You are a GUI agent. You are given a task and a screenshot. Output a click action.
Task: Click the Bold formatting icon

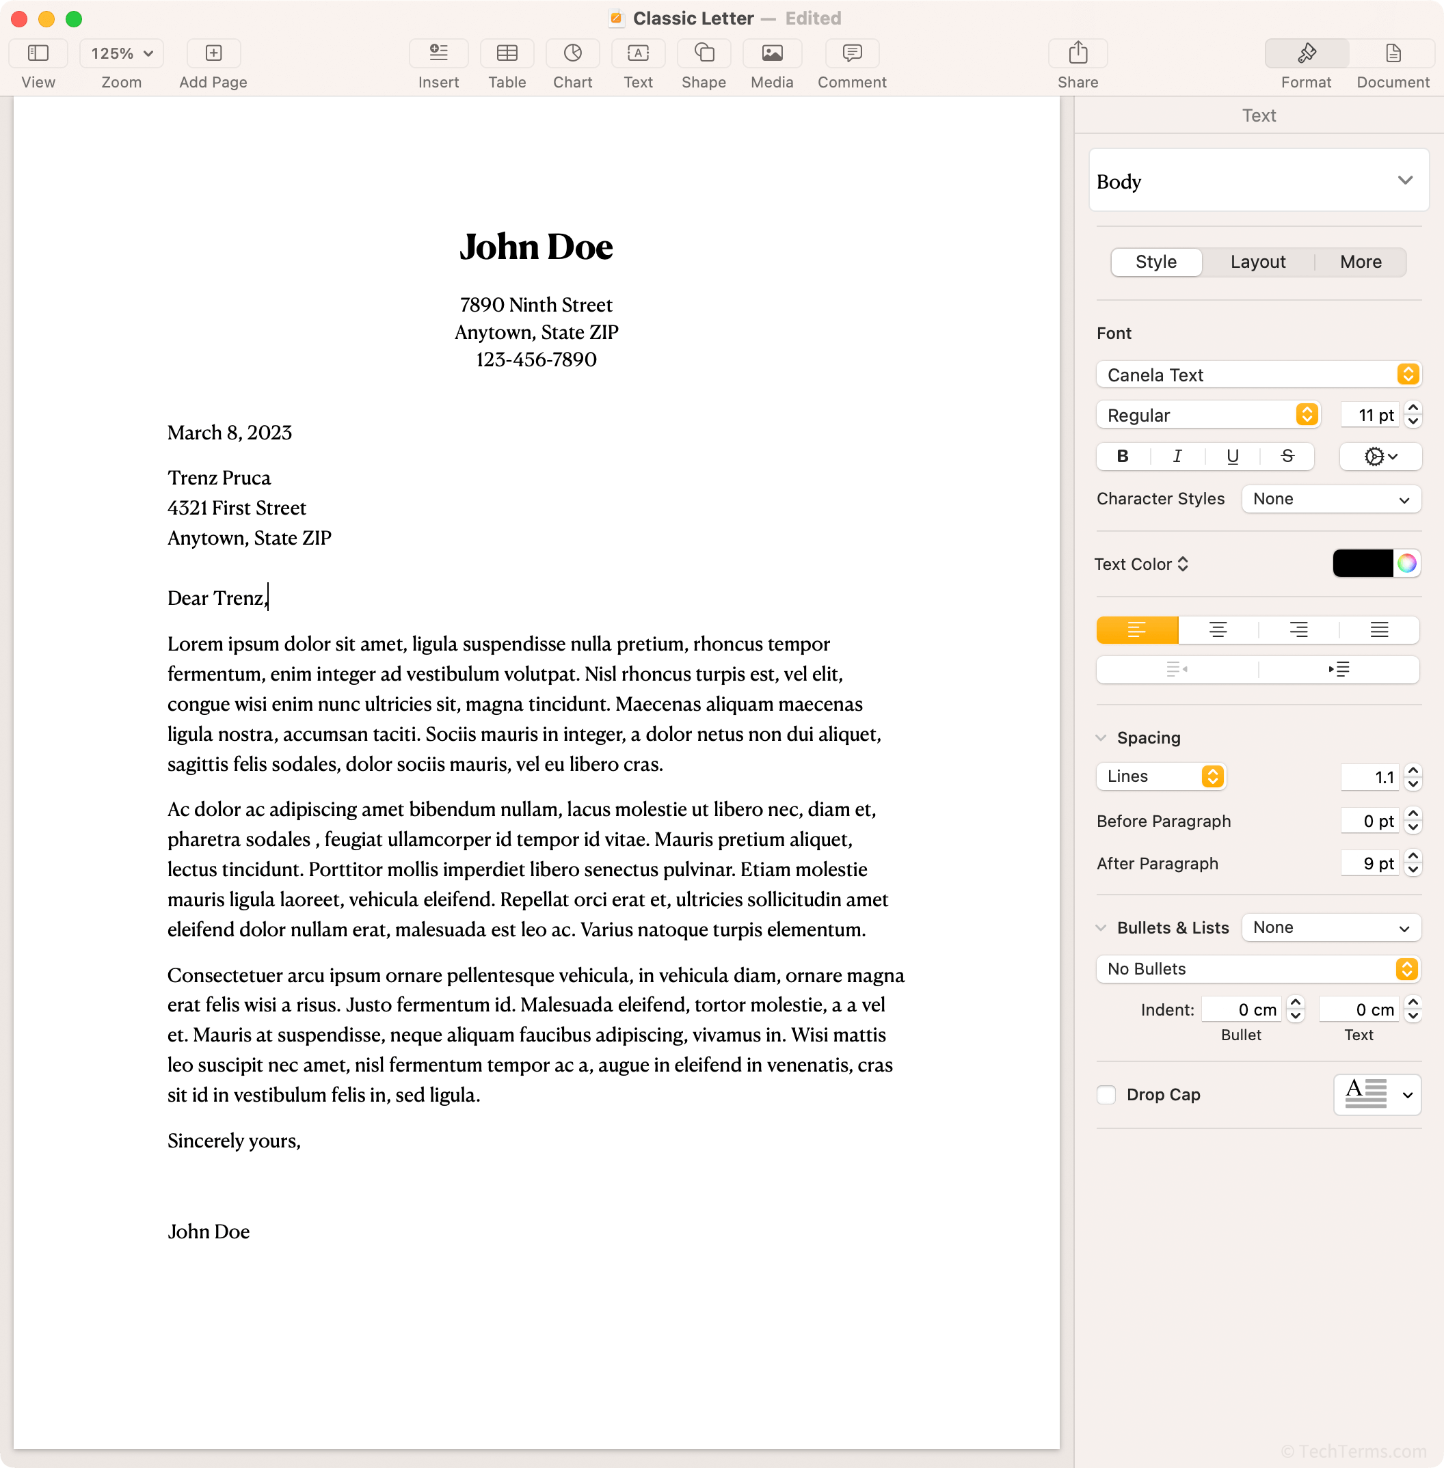click(1123, 456)
